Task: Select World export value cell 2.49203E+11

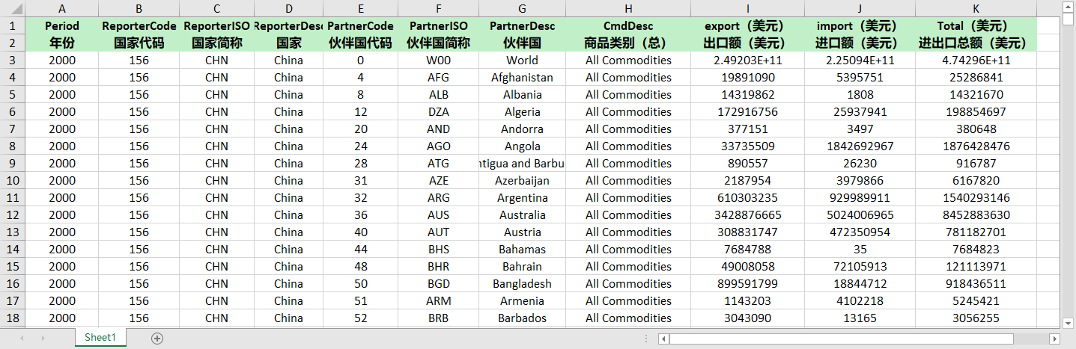Action: tap(747, 60)
